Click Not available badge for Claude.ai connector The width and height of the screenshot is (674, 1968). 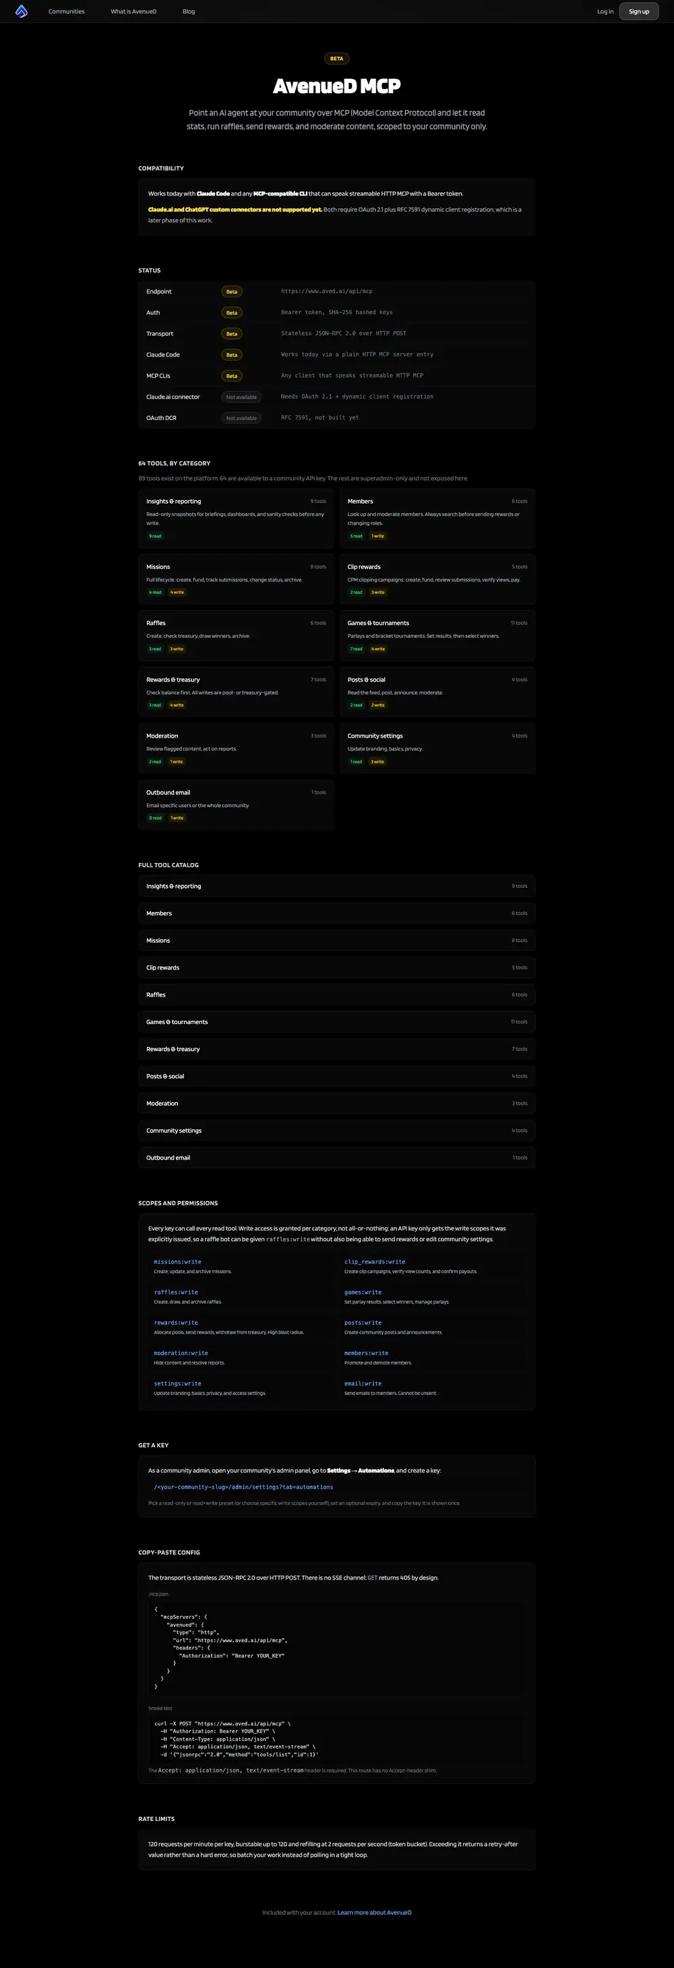pos(241,397)
